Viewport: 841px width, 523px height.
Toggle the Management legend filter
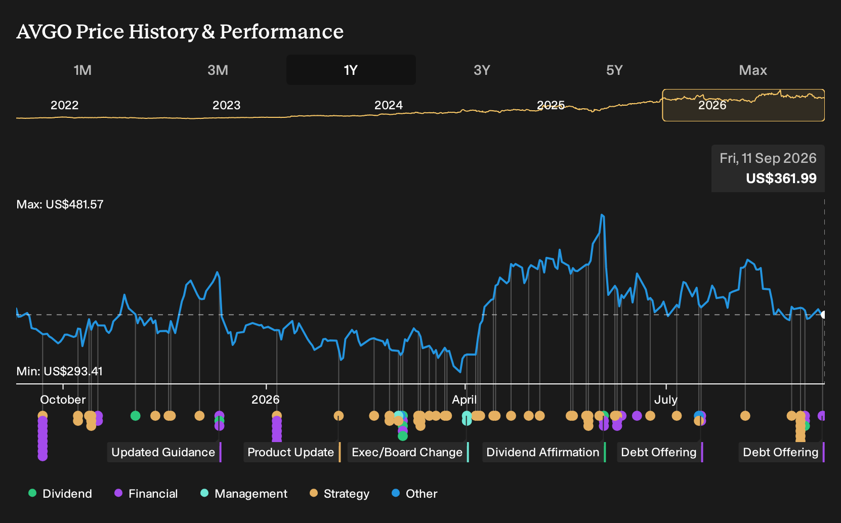[244, 494]
